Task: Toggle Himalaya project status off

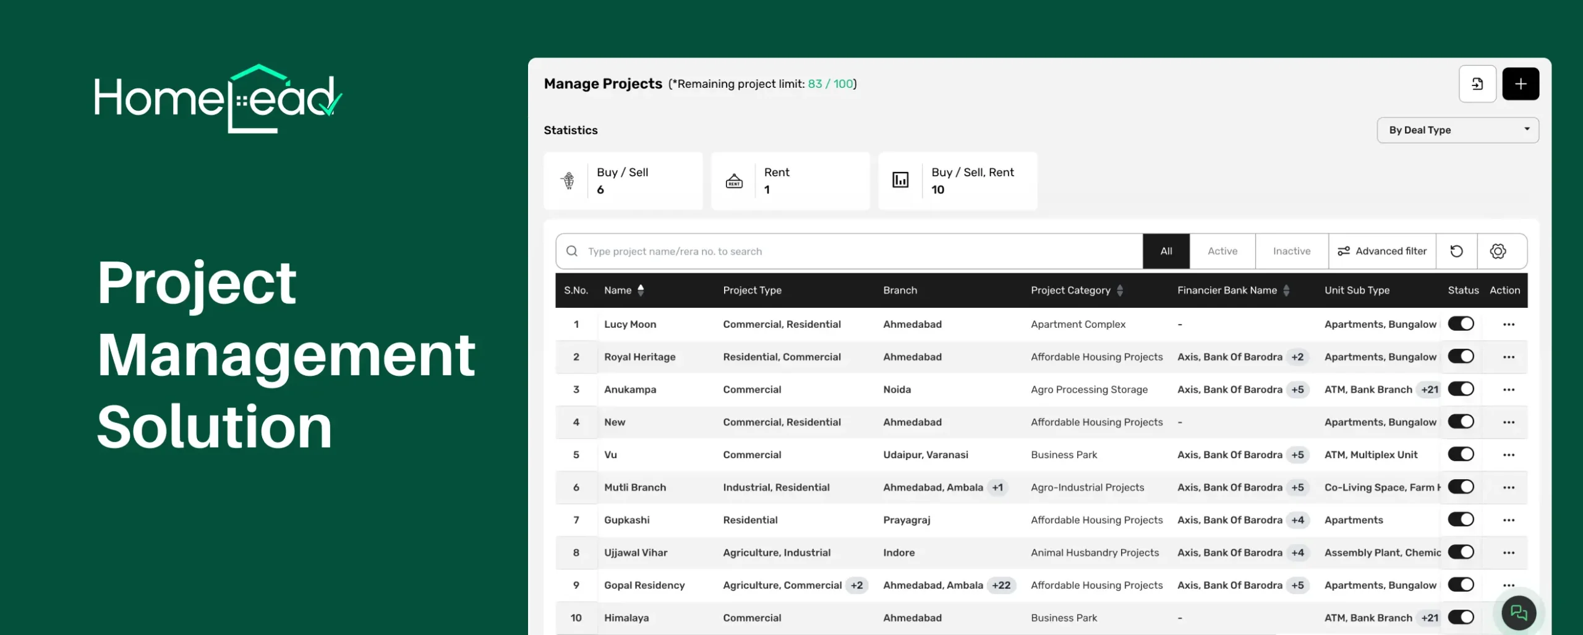Action: tap(1462, 617)
